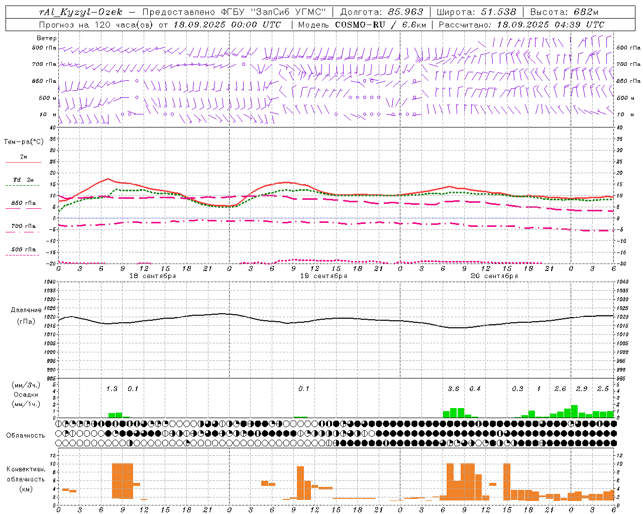Screen dimensions: 643x514
Task: Click the (км) unit label
Action: click(26, 488)
